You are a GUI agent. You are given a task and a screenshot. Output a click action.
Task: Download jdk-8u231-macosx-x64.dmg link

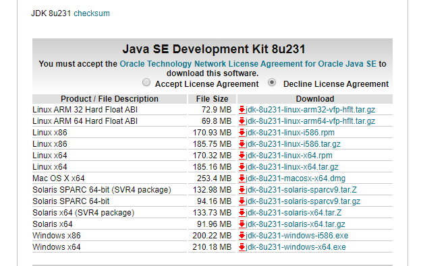click(x=296, y=178)
